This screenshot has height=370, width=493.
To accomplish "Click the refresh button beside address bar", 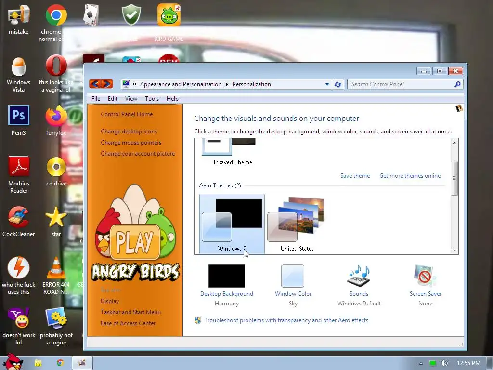I will click(x=337, y=84).
